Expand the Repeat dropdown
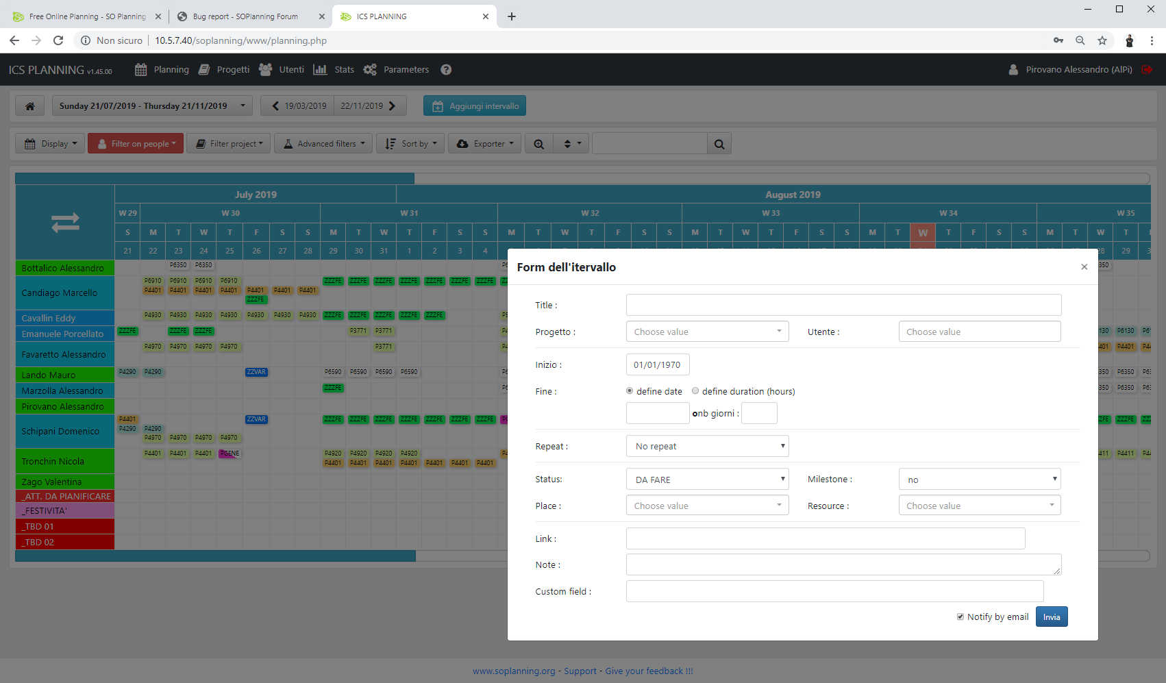 click(707, 446)
